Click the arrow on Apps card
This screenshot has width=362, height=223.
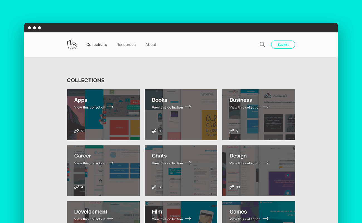coord(110,107)
